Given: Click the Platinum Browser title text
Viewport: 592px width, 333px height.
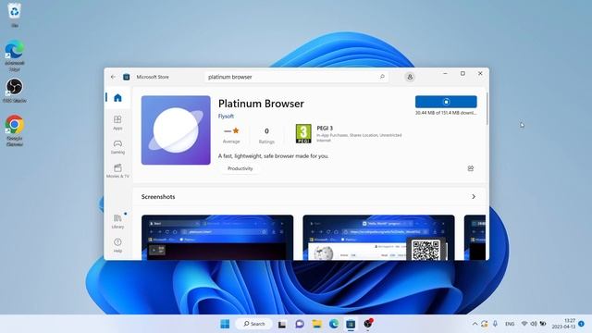Looking at the screenshot, I should [261, 104].
